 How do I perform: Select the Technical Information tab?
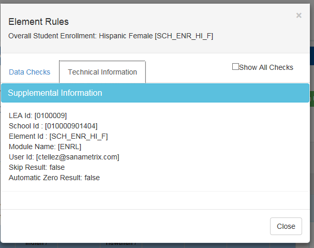[102, 72]
